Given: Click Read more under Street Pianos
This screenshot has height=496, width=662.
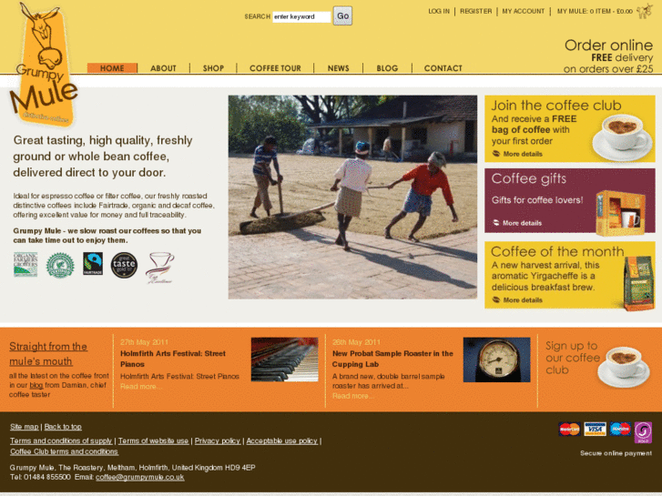Looking at the screenshot, I should pyautogui.click(x=140, y=386).
